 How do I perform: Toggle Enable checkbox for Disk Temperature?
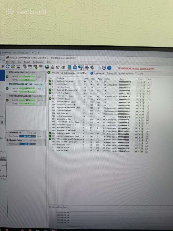pyautogui.click(x=147, y=129)
